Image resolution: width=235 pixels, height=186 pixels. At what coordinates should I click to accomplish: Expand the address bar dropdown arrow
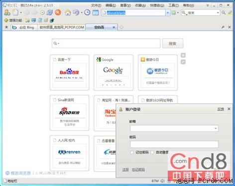[x=168, y=13]
